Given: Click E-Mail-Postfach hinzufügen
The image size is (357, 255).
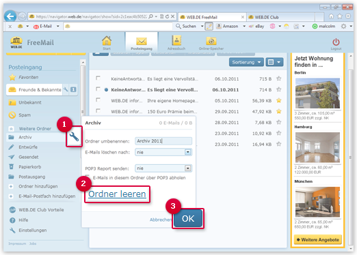Looking at the screenshot, I should click(42, 196).
